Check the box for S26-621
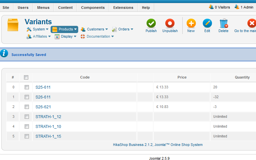Screen dimensions: 256x160 coord(27,107)
